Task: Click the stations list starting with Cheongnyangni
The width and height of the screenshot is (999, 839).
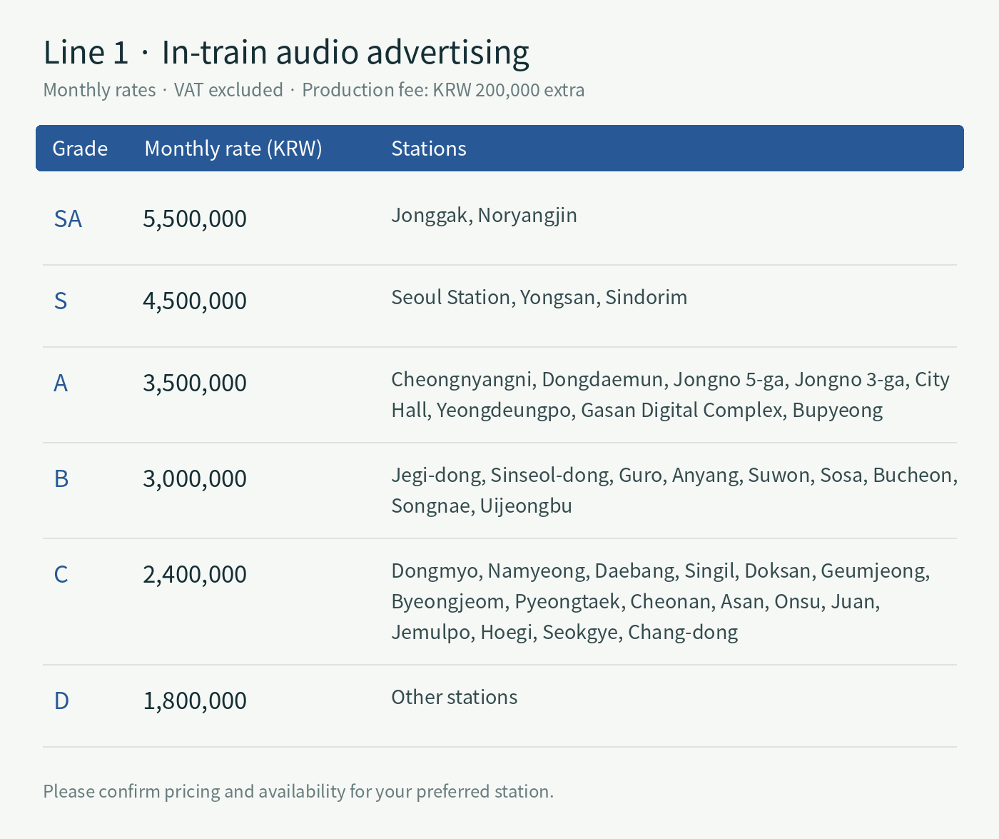Action: click(671, 395)
